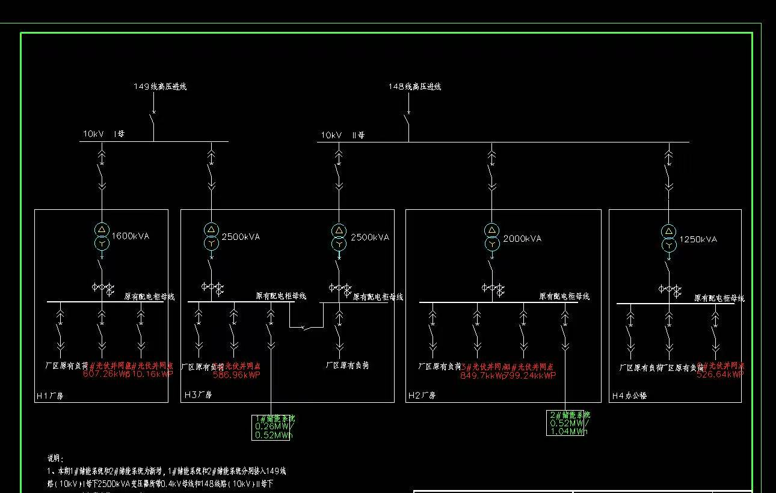Select the CT symbol above H2 busbar

493,289
